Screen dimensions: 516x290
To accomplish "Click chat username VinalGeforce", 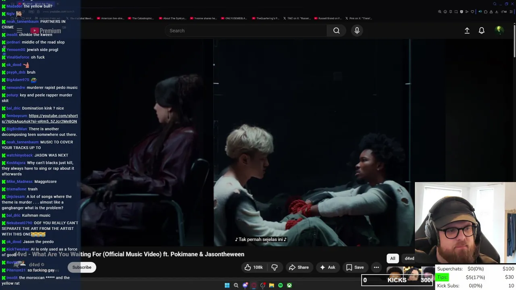I will (18, 57).
